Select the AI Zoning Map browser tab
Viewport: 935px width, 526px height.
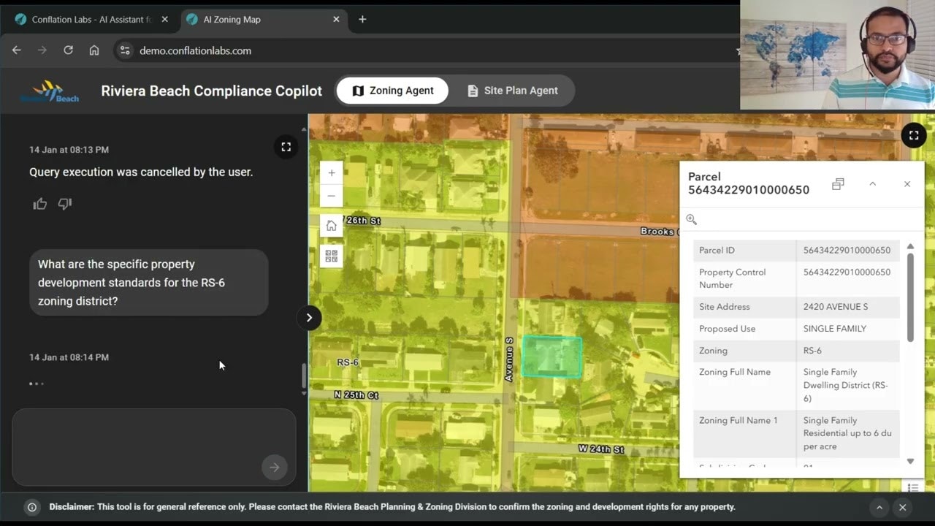pyautogui.click(x=263, y=20)
